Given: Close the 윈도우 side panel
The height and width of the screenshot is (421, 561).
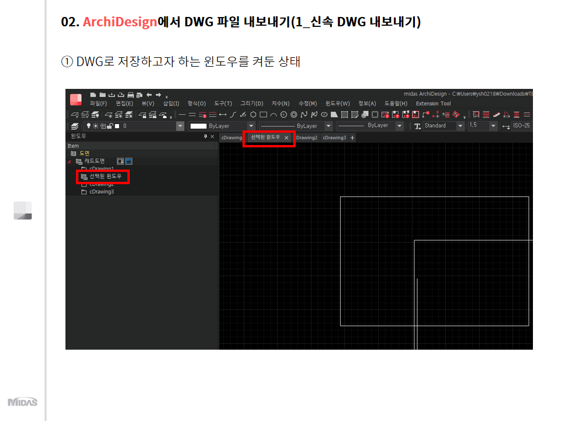Looking at the screenshot, I should pyautogui.click(x=212, y=136).
